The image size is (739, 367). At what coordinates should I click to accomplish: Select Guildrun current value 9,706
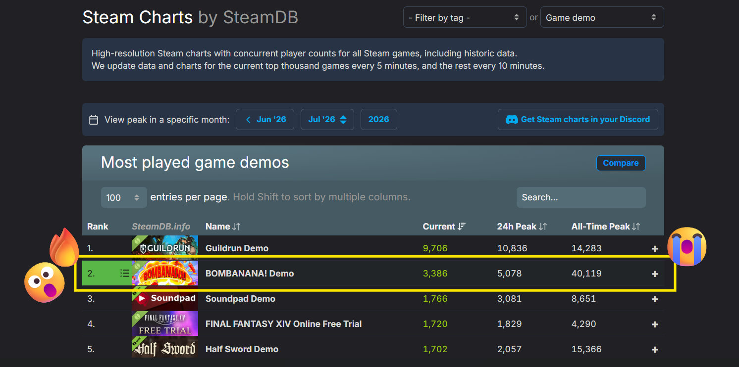[x=435, y=248]
